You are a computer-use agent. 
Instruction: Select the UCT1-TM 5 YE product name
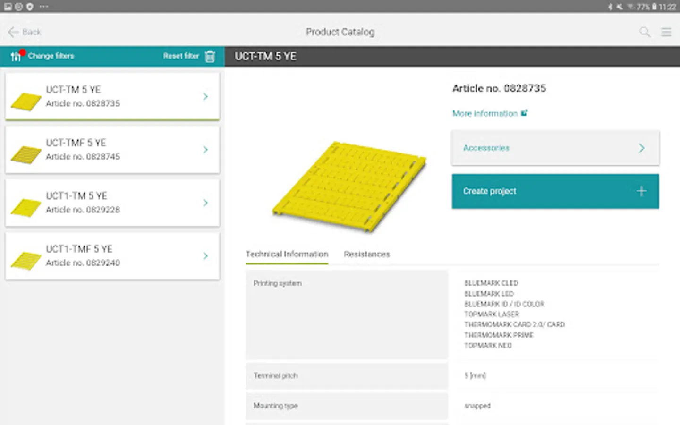76,196
